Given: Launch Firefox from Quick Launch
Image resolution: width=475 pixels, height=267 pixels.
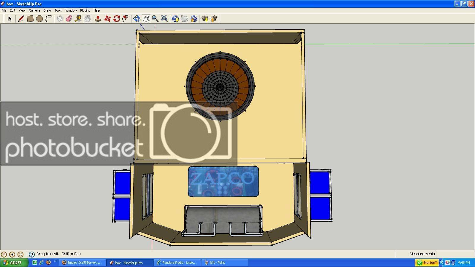Looking at the screenshot, I should coord(48,263).
